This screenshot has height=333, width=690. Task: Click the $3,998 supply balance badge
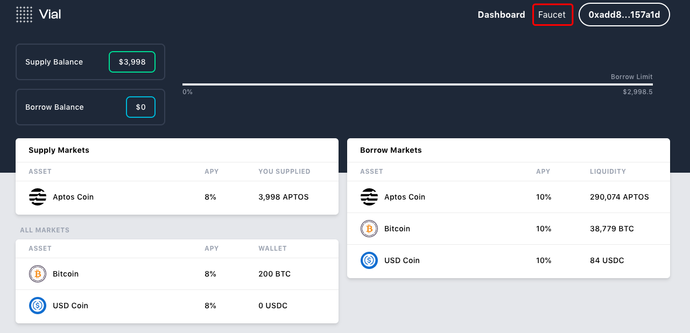point(132,62)
